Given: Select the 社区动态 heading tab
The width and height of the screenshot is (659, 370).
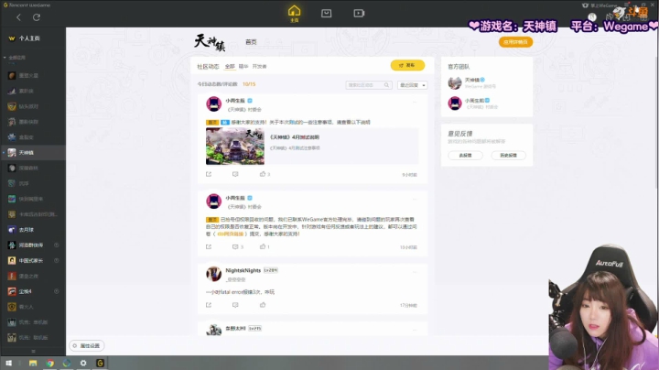Looking at the screenshot, I should click(208, 67).
